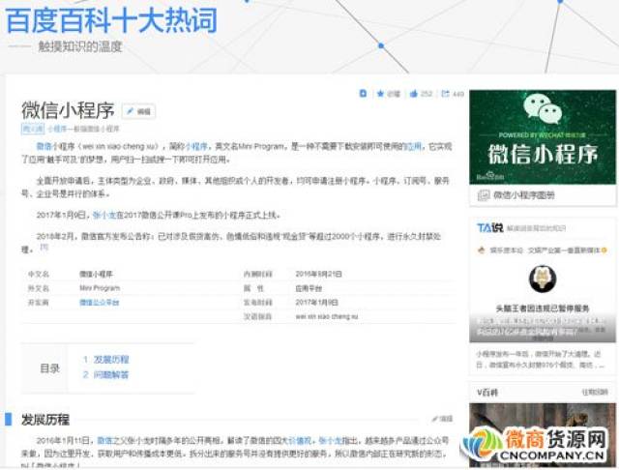Screen dimensions: 619x470
Task: Click the album icon beside 微信小程序图册
Action: tap(484, 195)
